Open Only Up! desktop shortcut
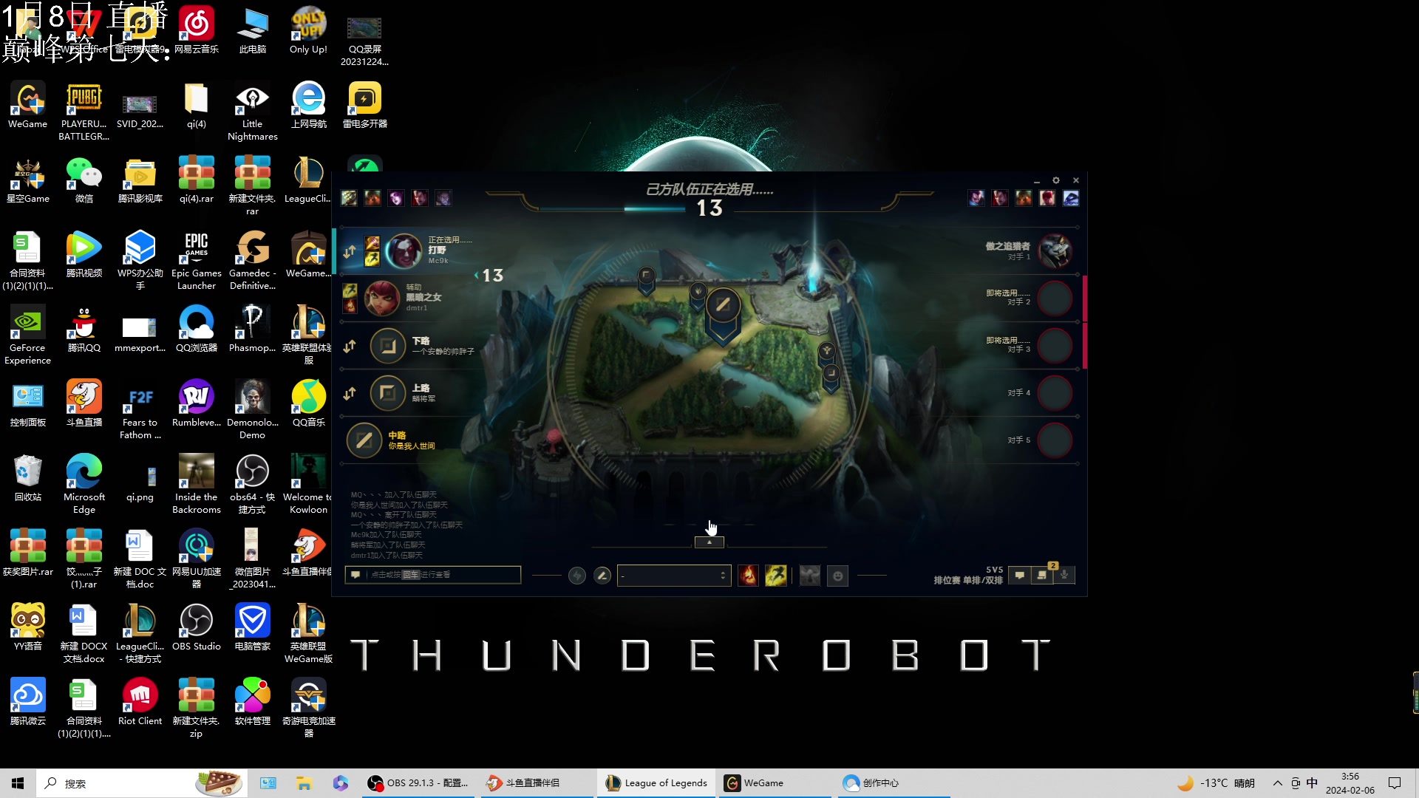The width and height of the screenshot is (1419, 798). click(308, 30)
